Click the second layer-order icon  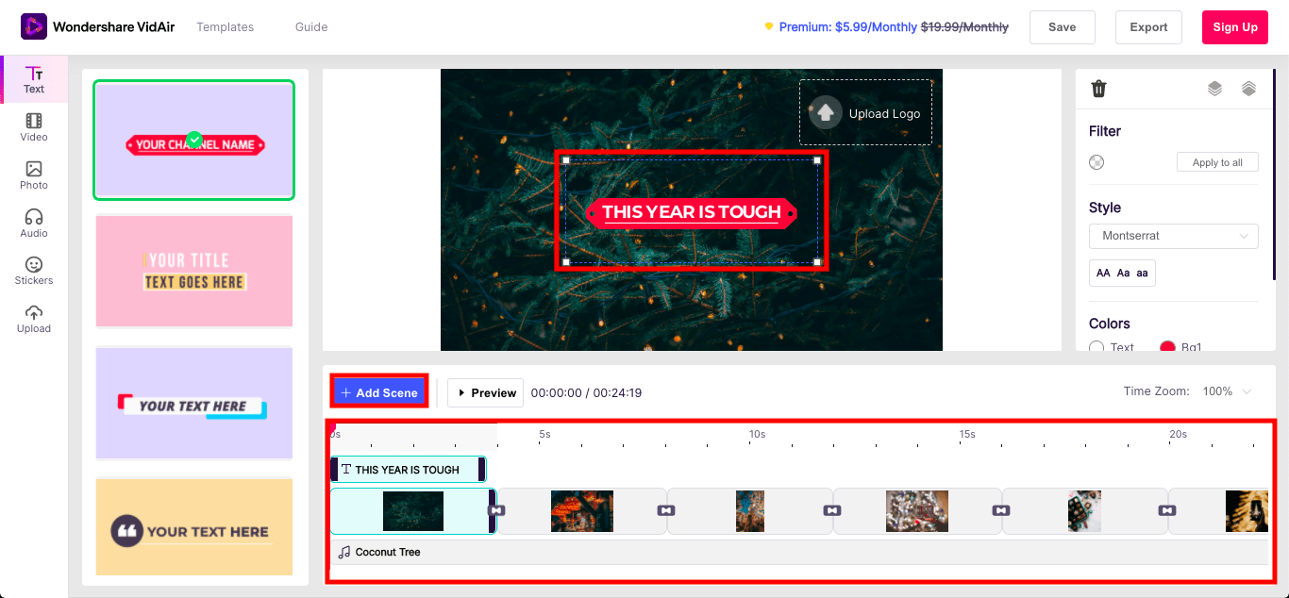(x=1248, y=89)
